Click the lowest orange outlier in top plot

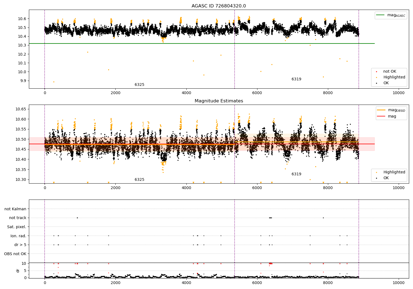click(54, 82)
